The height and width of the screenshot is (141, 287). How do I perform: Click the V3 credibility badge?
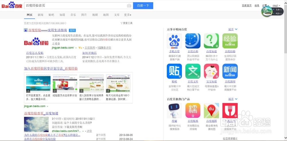point(80,48)
